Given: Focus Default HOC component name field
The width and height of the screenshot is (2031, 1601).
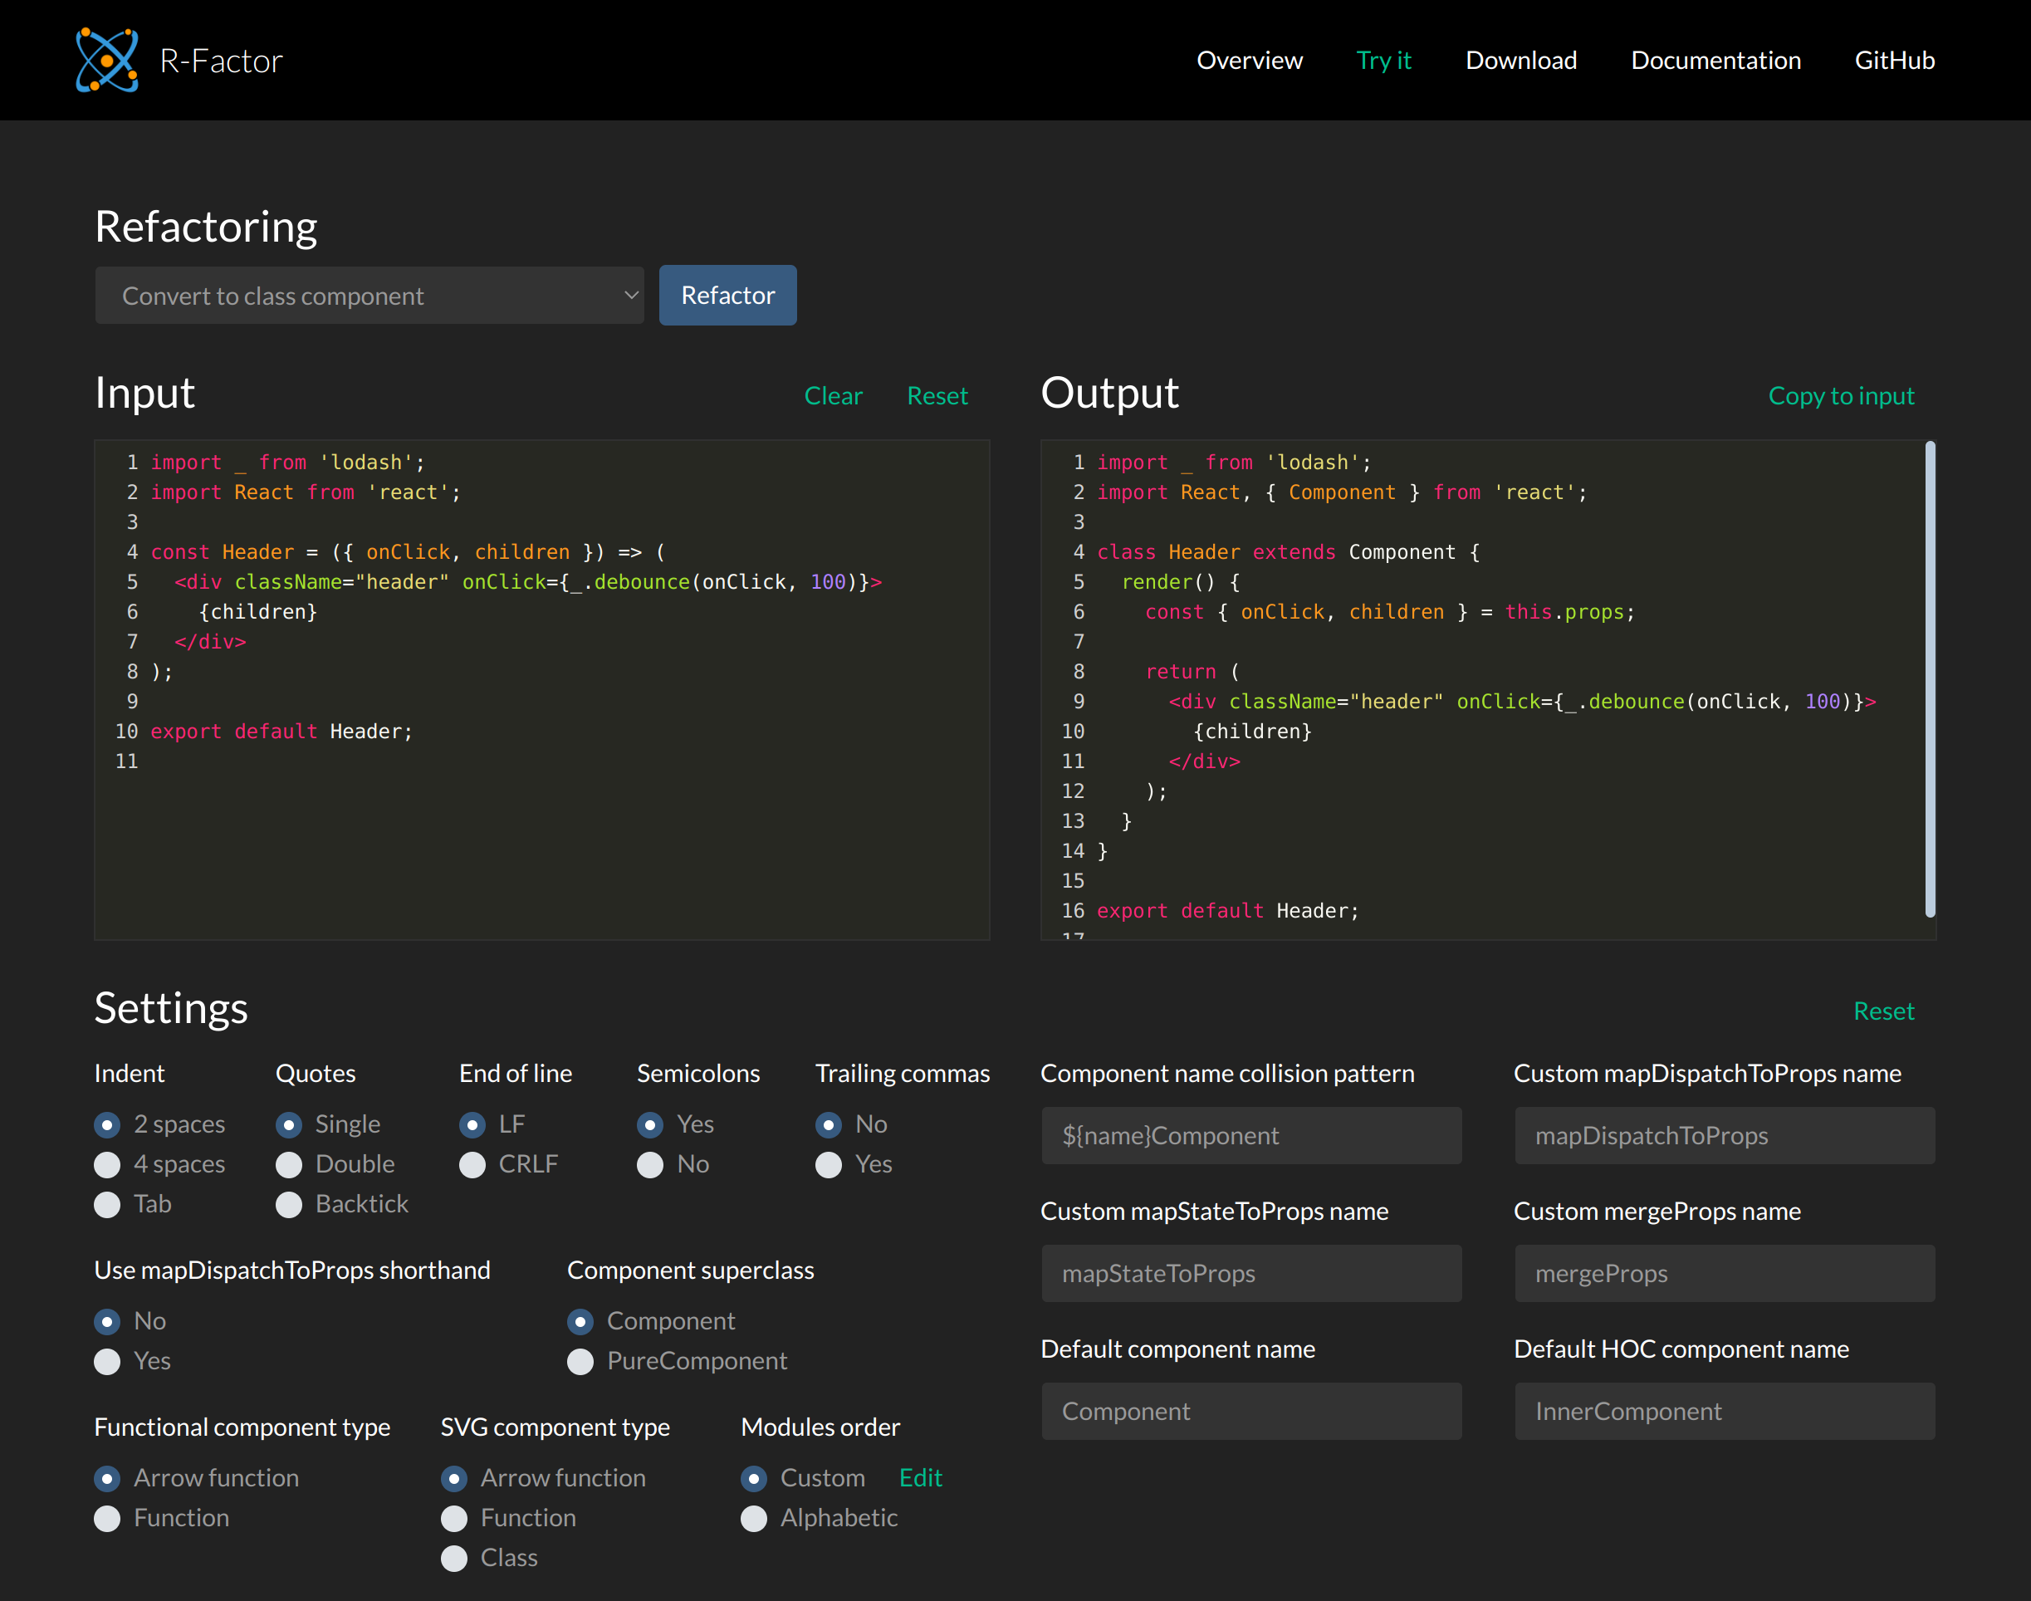Looking at the screenshot, I should [x=1725, y=1411].
